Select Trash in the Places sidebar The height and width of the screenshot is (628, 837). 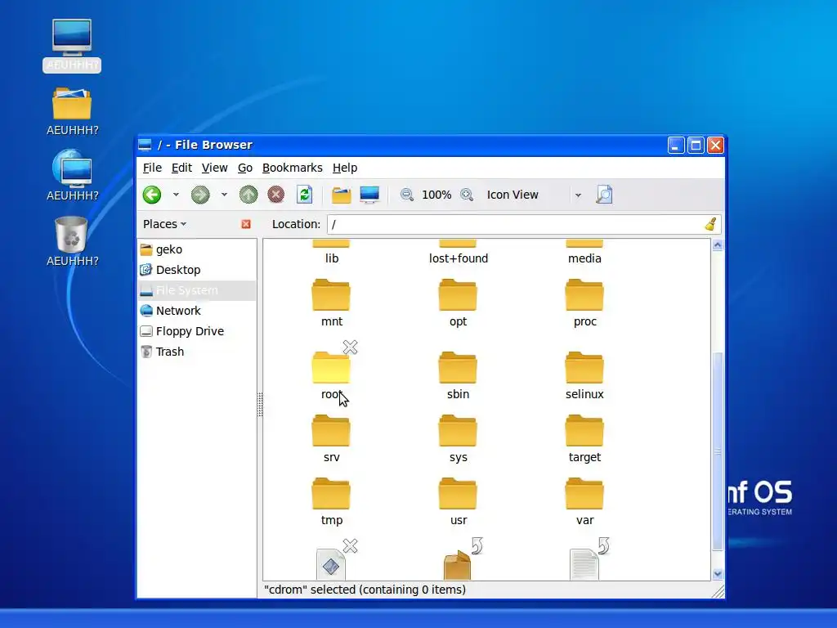coord(197,352)
